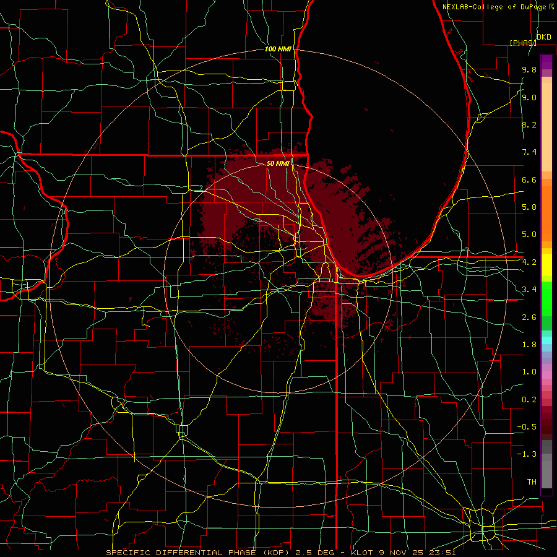Click the 3.4 color scale value

[529, 290]
